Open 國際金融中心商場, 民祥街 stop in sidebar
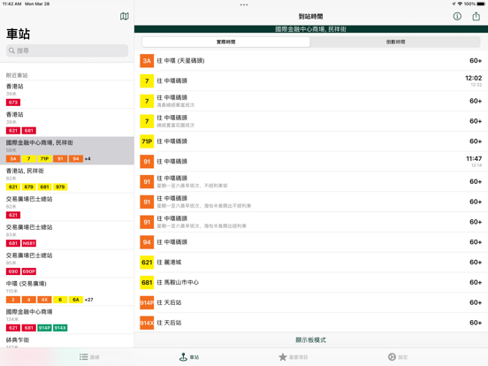The image size is (488, 366). click(67, 150)
